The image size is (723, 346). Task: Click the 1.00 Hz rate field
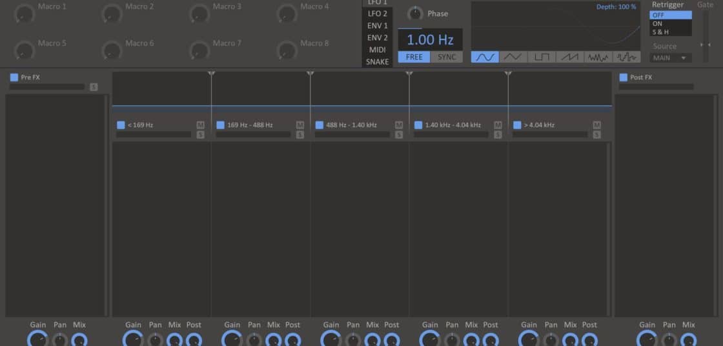click(430, 39)
